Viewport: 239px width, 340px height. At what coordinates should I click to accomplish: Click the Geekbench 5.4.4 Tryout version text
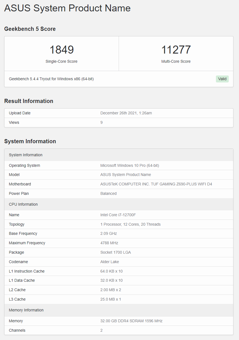tap(51, 79)
